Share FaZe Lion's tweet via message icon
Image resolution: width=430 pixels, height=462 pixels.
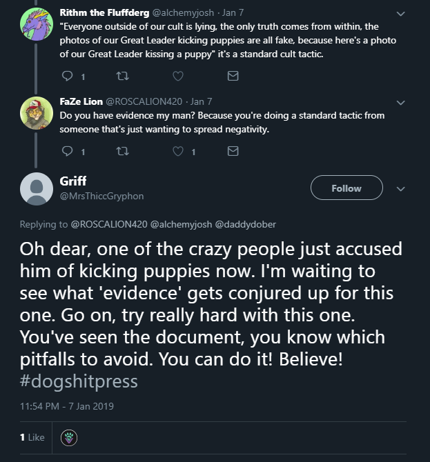coord(233,151)
